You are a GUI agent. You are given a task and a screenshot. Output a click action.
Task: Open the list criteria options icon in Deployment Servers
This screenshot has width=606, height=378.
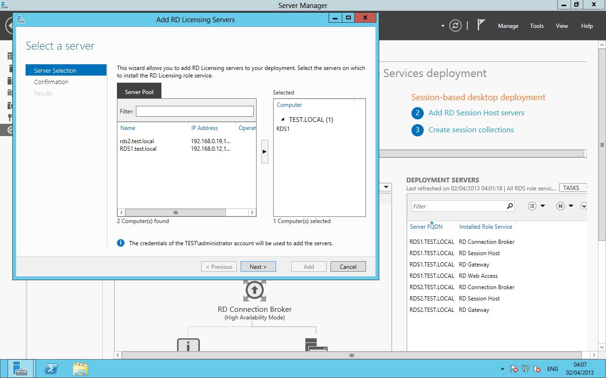coord(533,206)
